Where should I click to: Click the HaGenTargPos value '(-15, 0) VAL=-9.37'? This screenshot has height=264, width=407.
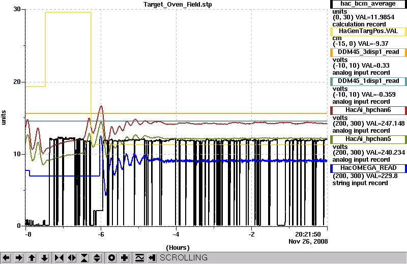click(361, 44)
